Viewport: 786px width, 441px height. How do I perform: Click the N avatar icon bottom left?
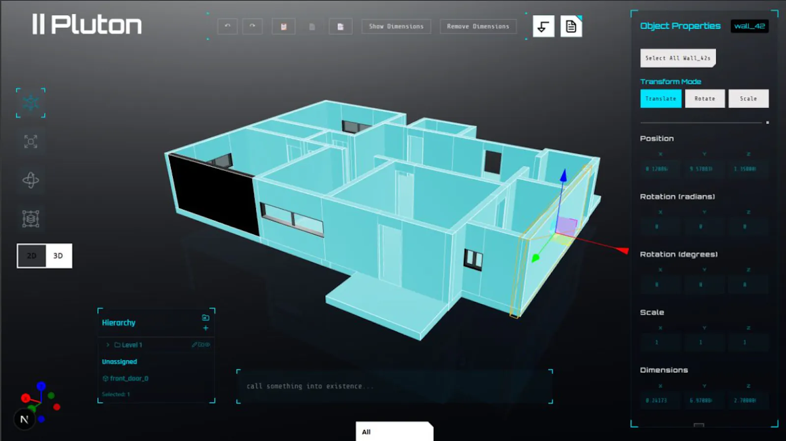[24, 419]
